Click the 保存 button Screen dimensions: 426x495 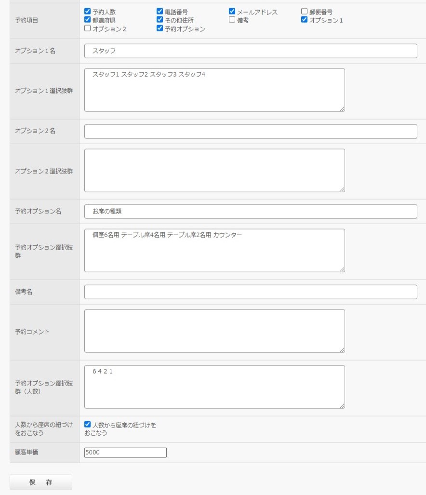(41, 482)
